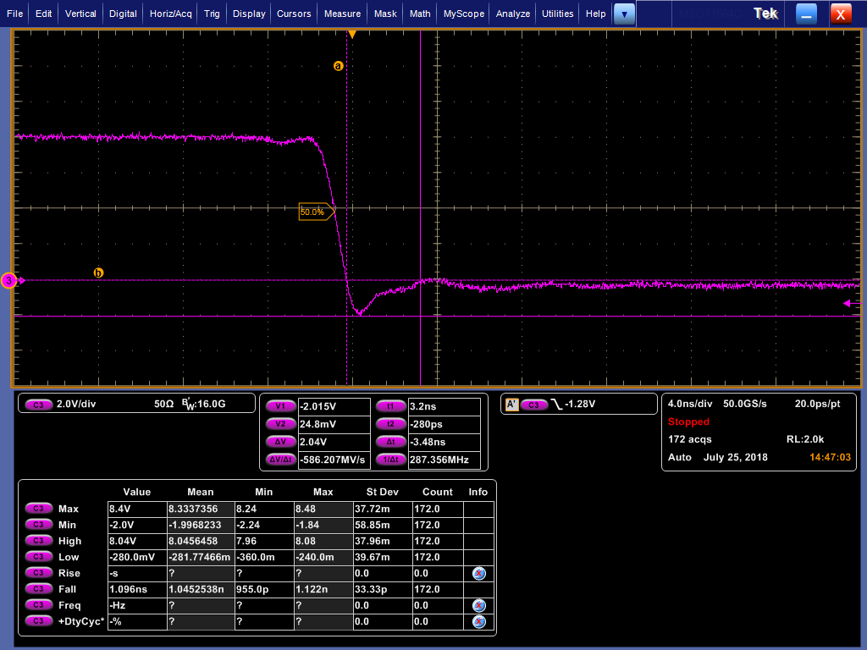Viewport: 867px width, 650px height.
Task: Click the info warning icon in Rise row
Action: pos(479,573)
